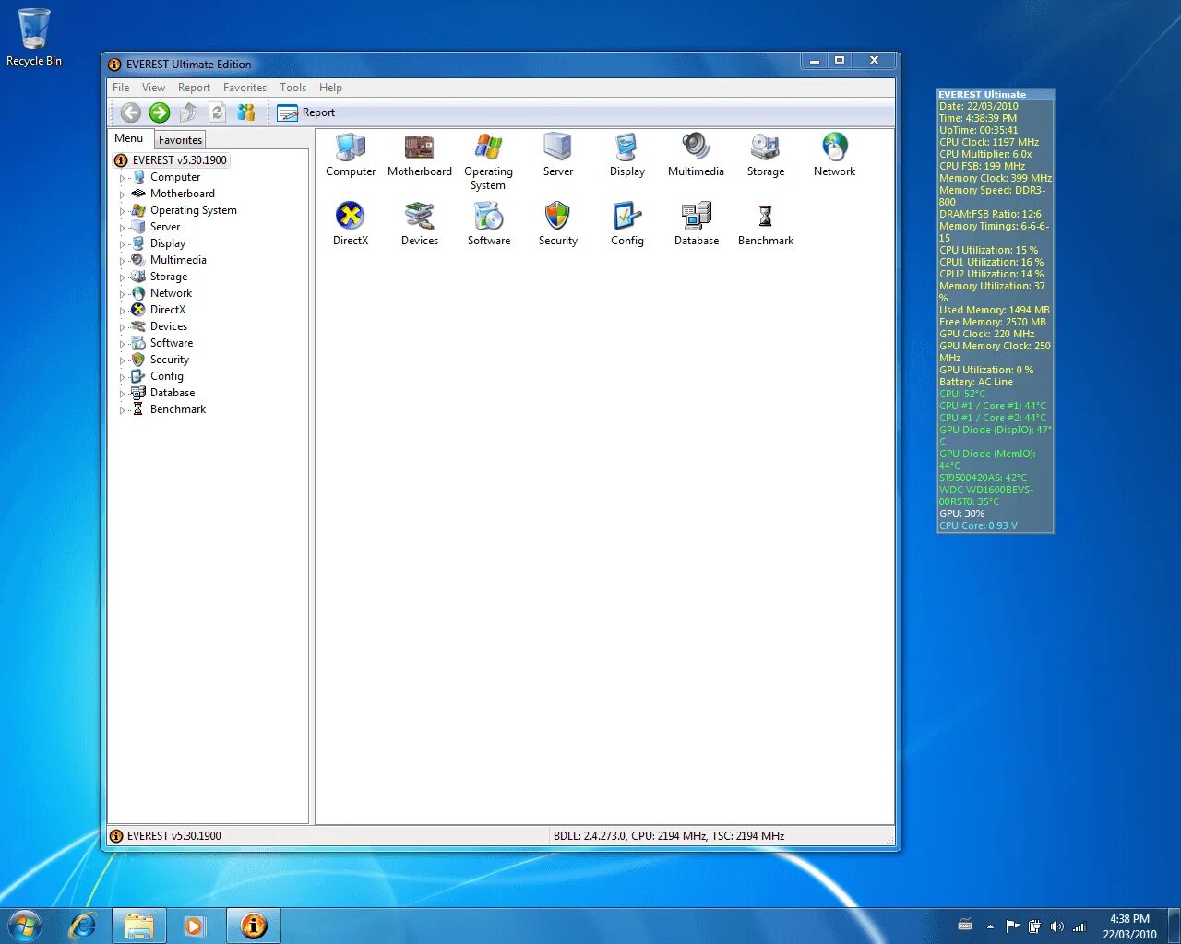Click the on-screen keyboard tray icon
The width and height of the screenshot is (1181, 944).
point(965,926)
